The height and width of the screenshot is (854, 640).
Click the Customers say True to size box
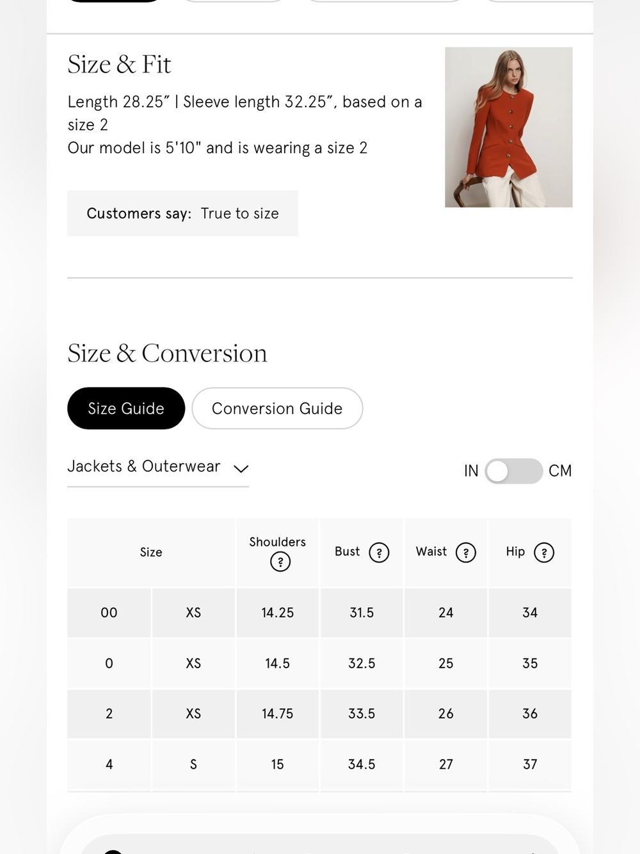[182, 213]
